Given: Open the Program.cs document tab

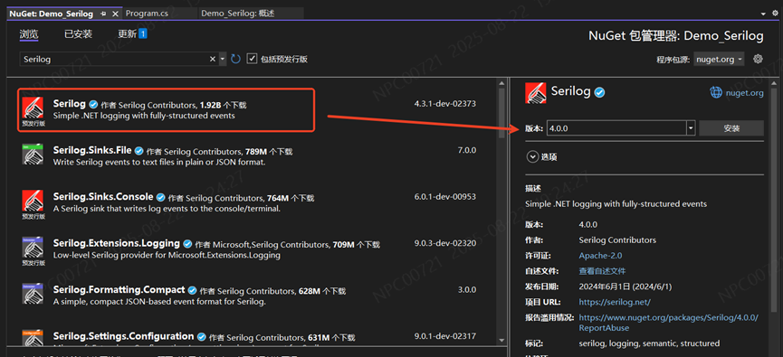Looking at the screenshot, I should [x=147, y=14].
